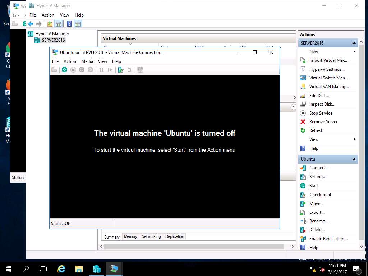The height and width of the screenshot is (276, 368).
Task: Click Up One Level folder icon
Action: click(x=50, y=24)
